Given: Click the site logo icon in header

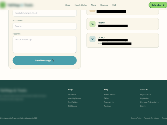Looking at the screenshot, I should point(3,5).
